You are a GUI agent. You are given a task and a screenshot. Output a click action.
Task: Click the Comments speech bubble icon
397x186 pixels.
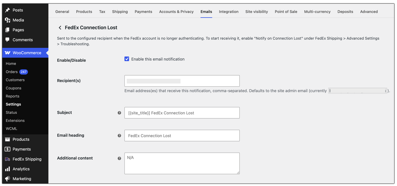click(x=7, y=40)
